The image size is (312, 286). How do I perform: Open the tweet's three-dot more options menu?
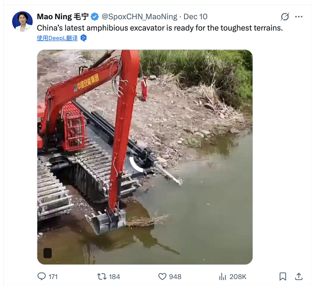click(299, 16)
